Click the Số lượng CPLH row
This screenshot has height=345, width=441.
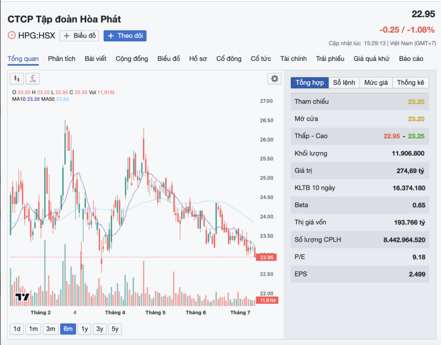tap(360, 240)
